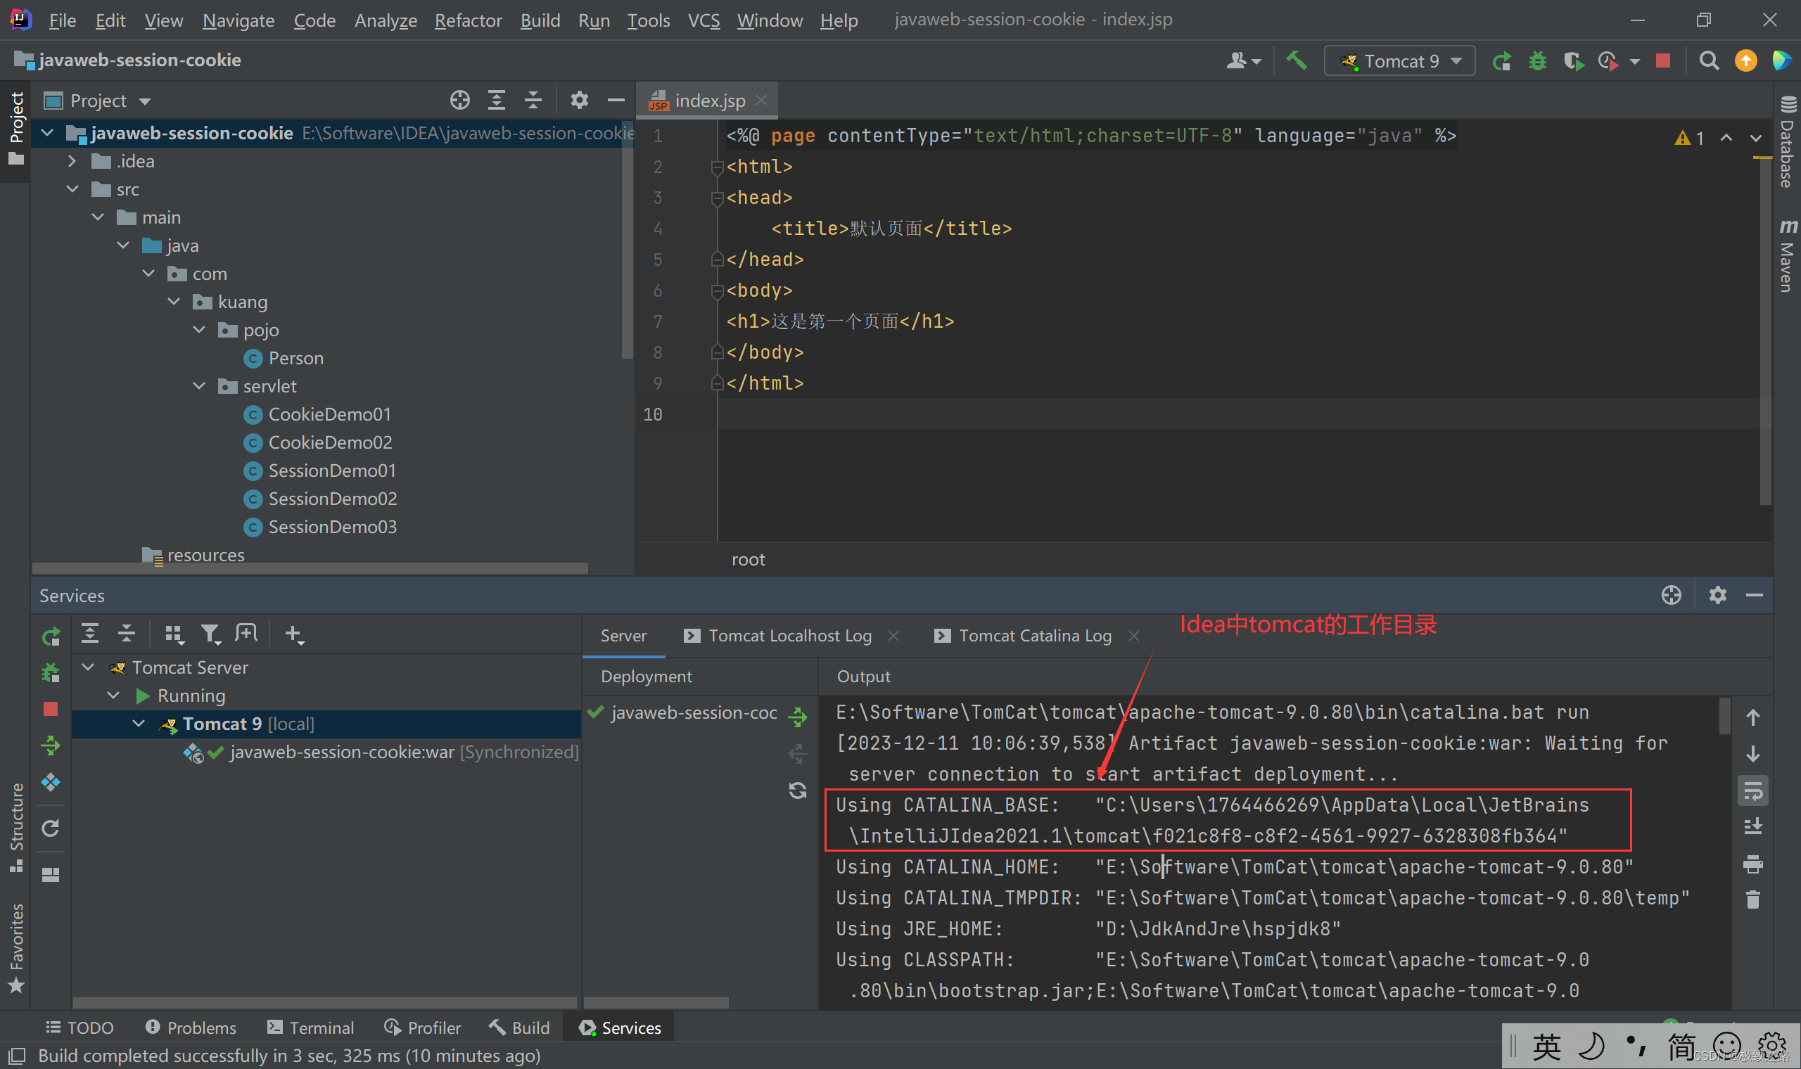Click the warning indicator in editor
The height and width of the screenshot is (1069, 1801).
coord(1690,138)
